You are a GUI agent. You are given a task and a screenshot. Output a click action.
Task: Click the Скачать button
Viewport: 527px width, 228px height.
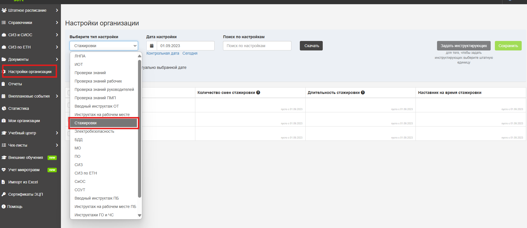pos(311,46)
